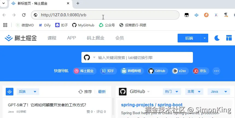Close the 新标签页 - 稀土掘金 tab

click(x=68, y=3)
